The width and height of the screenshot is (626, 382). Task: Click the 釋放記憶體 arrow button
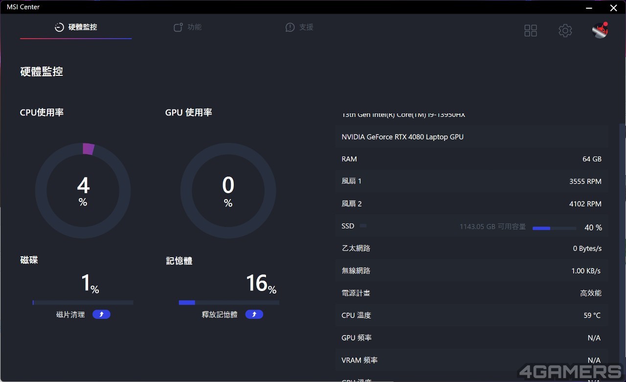[254, 315]
